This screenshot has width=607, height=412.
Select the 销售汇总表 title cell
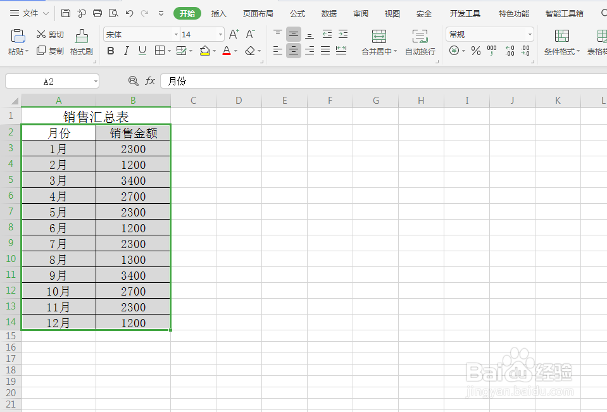point(96,116)
